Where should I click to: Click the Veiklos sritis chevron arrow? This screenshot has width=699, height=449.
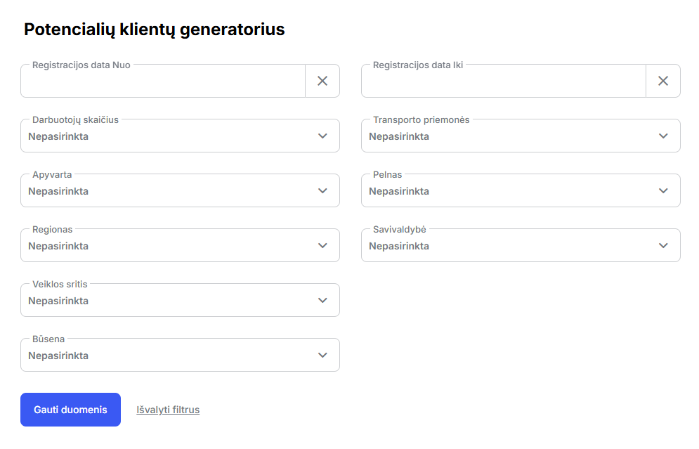322,300
